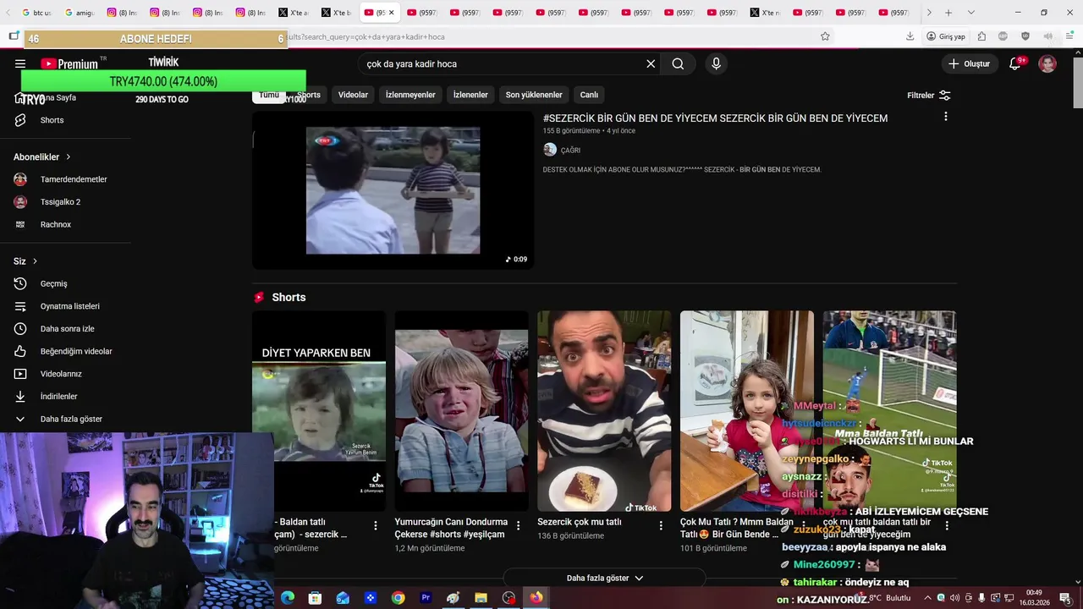Image resolution: width=1083 pixels, height=609 pixels.
Task: Open the DİYET YAPARKEN BEN short
Action: [x=319, y=411]
